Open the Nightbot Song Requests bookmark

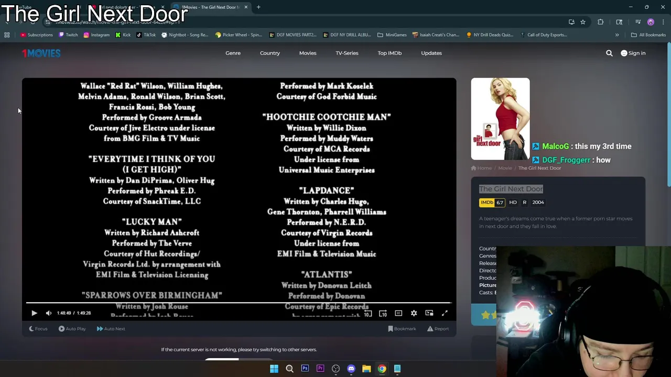tap(185, 35)
